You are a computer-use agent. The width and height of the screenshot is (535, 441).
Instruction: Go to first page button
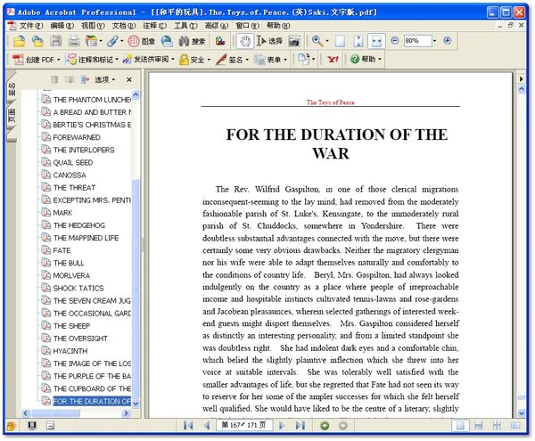(188, 425)
